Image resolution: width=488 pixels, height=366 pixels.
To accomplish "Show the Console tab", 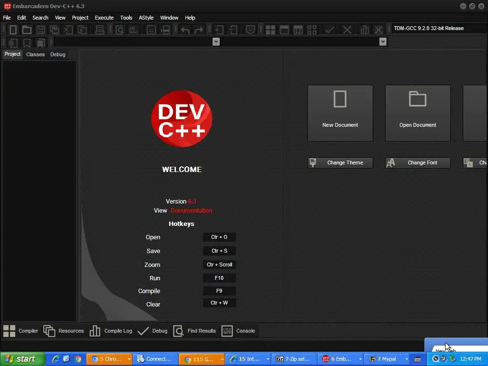I will [238, 331].
